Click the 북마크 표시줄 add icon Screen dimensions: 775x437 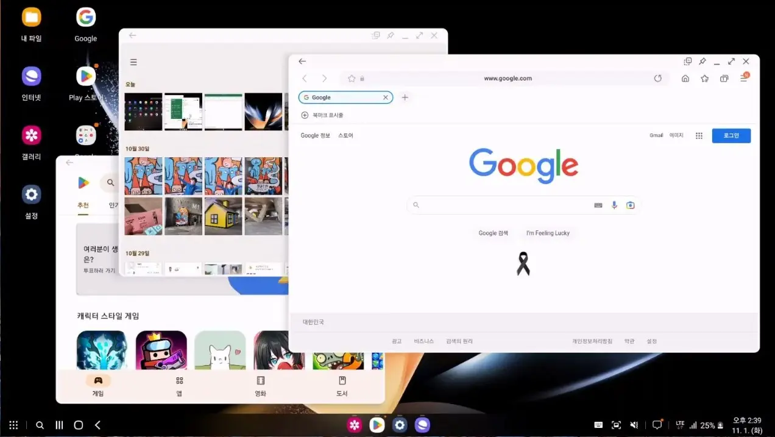pos(305,115)
